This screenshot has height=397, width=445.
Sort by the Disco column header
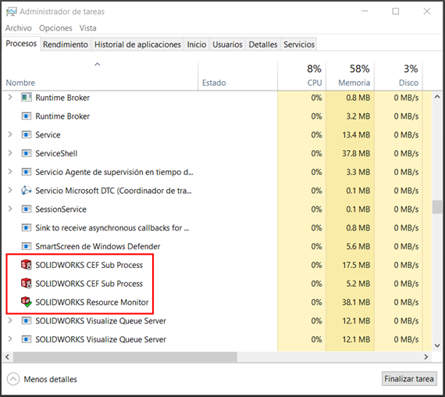click(398, 76)
